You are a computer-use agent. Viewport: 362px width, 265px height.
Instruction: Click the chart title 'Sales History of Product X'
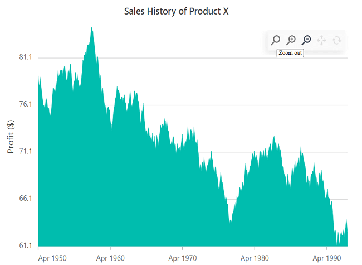(x=176, y=11)
